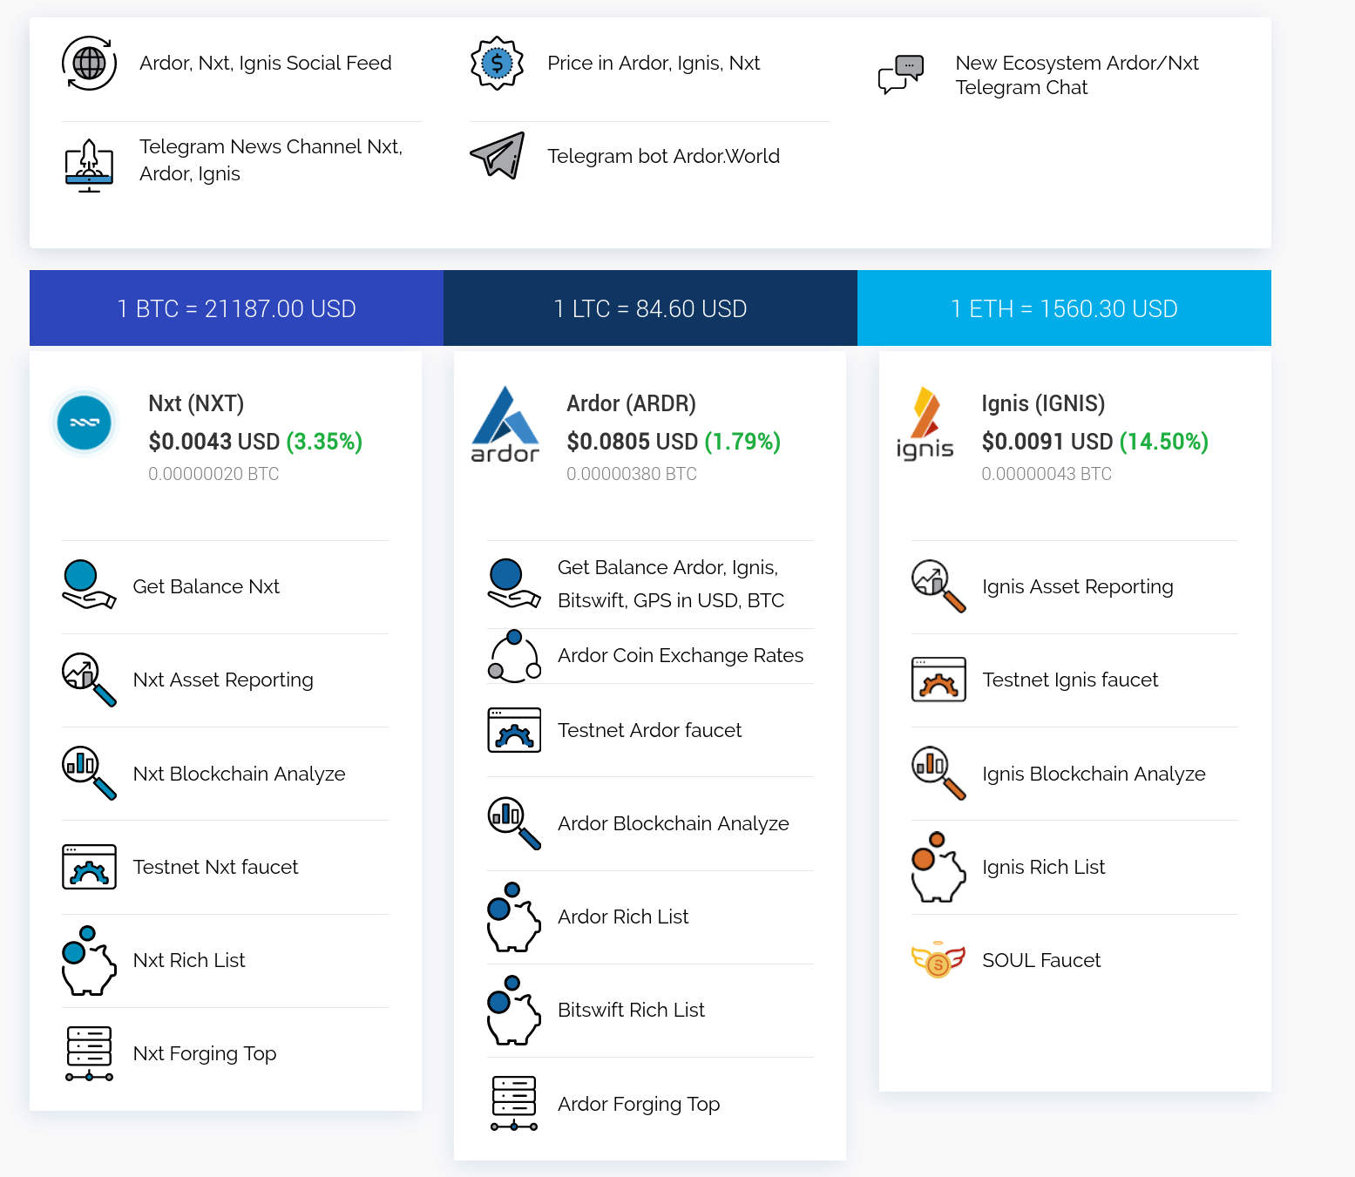Click the Nxt round logo
Viewport: 1355px width, 1177px height.
[85, 423]
